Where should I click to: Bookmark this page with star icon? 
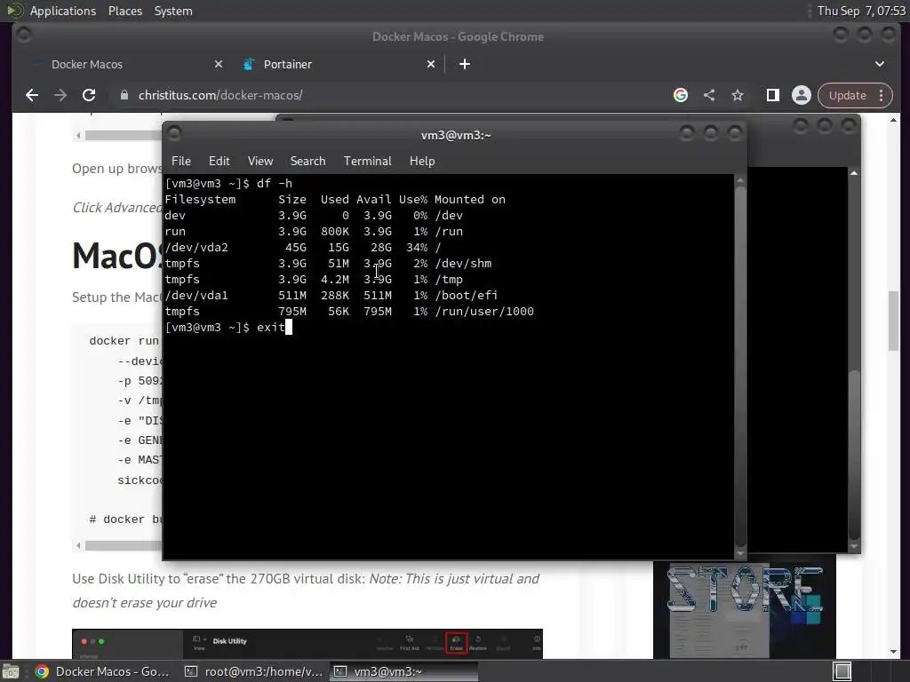[738, 95]
